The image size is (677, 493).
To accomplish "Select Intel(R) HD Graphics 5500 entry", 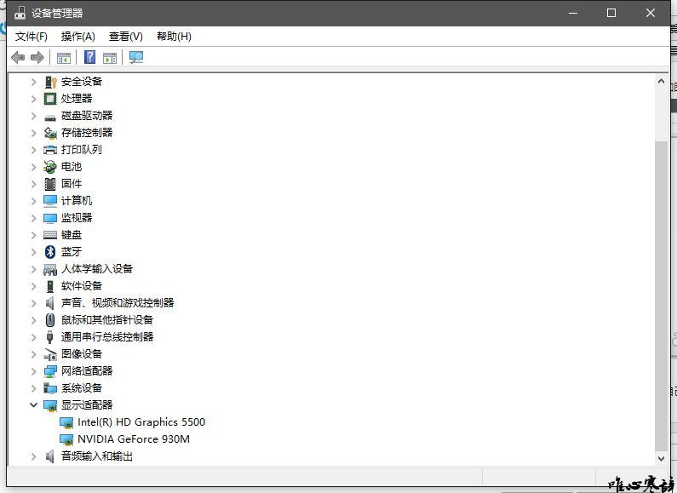I will [x=141, y=422].
